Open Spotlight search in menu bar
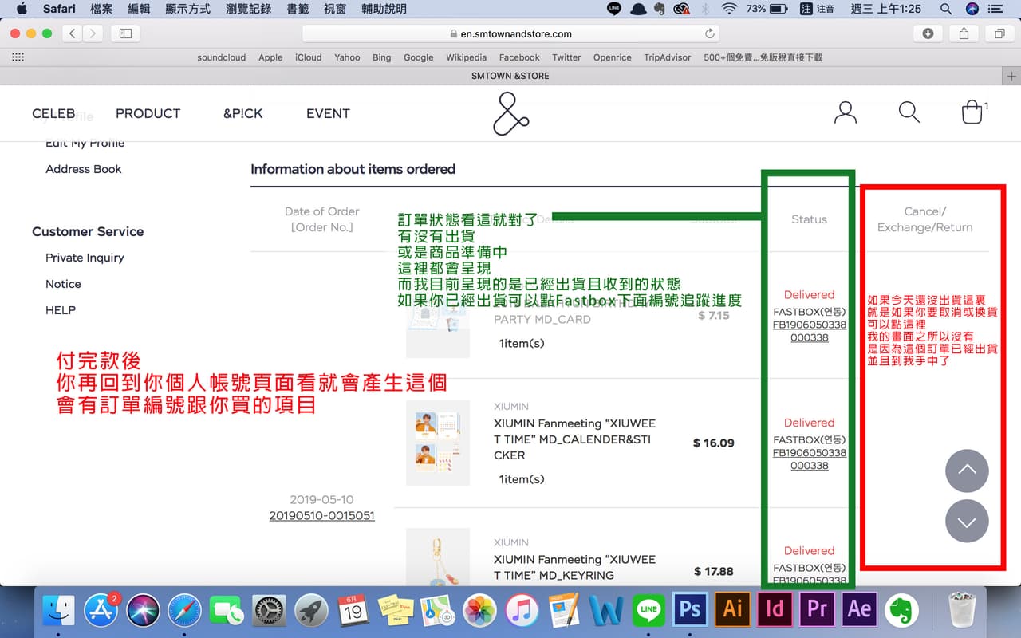The image size is (1021, 638). click(x=945, y=9)
